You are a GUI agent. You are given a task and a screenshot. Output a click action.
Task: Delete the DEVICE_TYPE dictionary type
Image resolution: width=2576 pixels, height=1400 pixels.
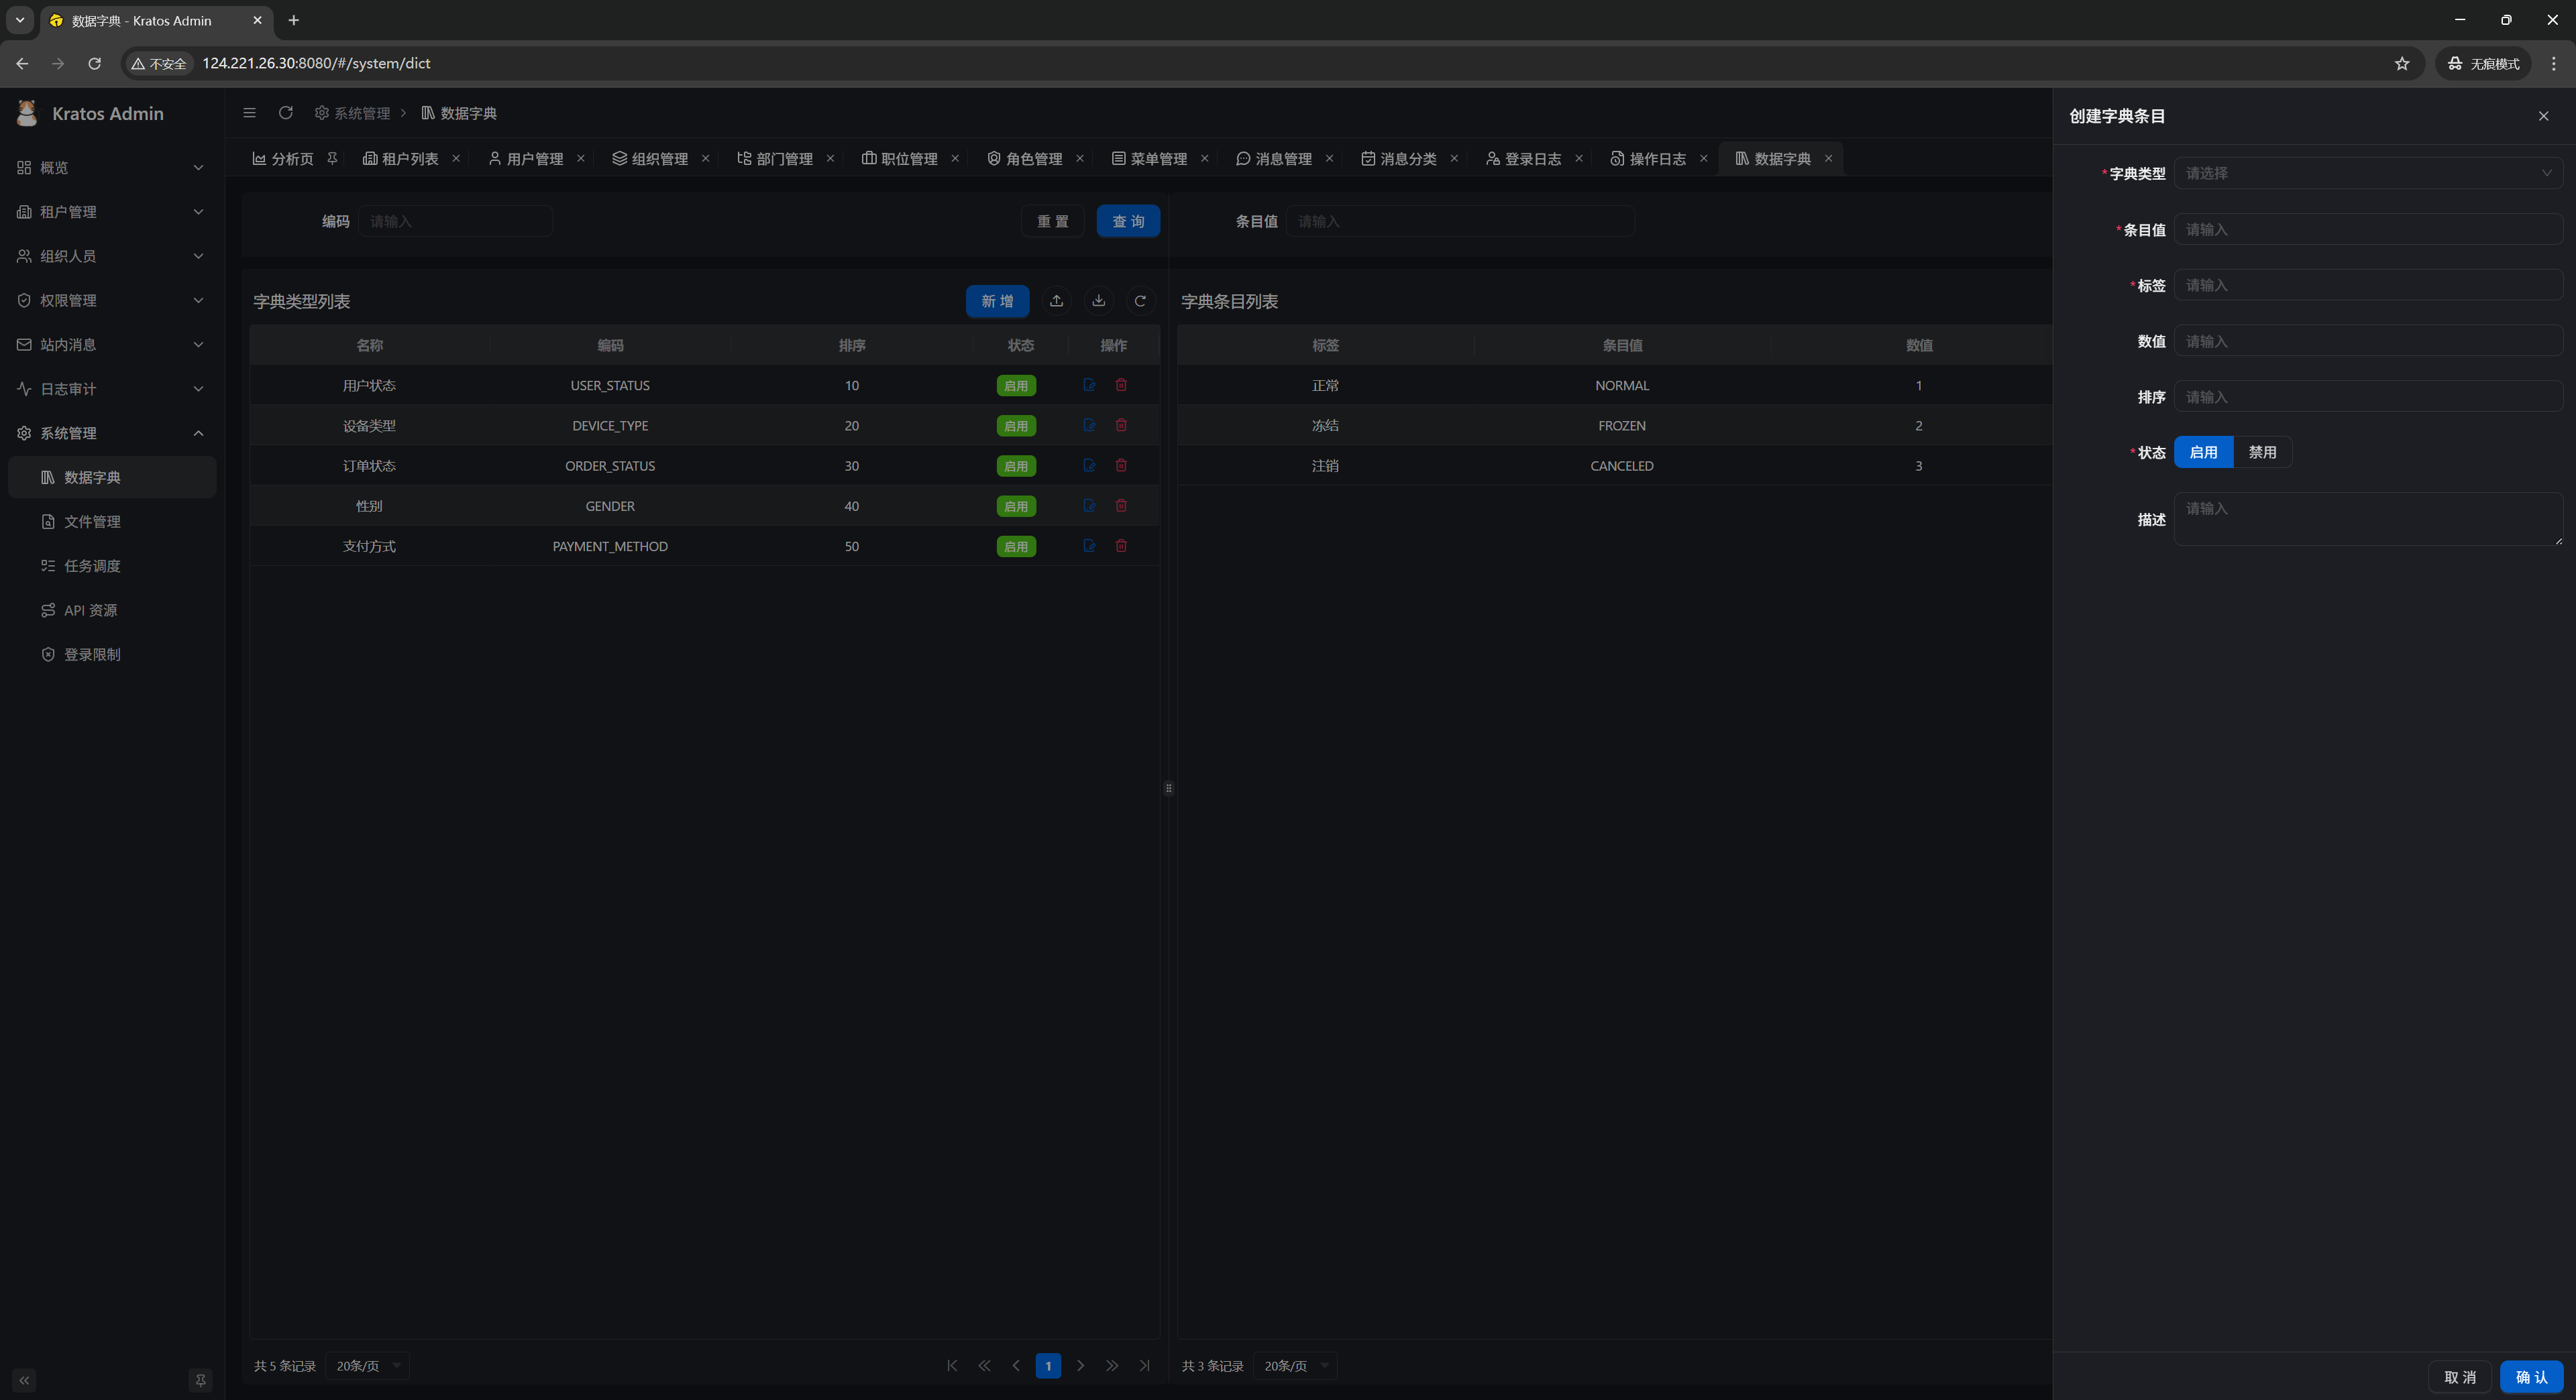(x=1121, y=424)
